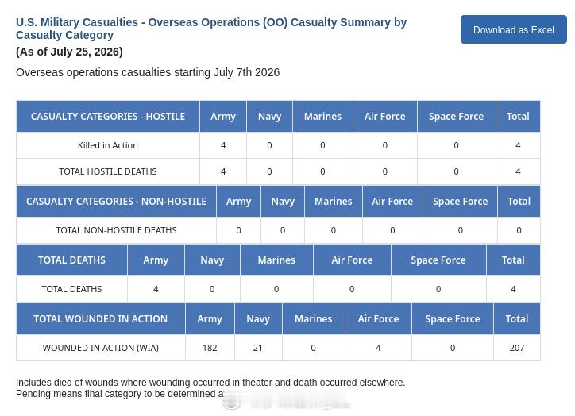This screenshot has width=575, height=416.
Task: Select the white TOTAL DEATHS row label
Action: pyautogui.click(x=71, y=289)
